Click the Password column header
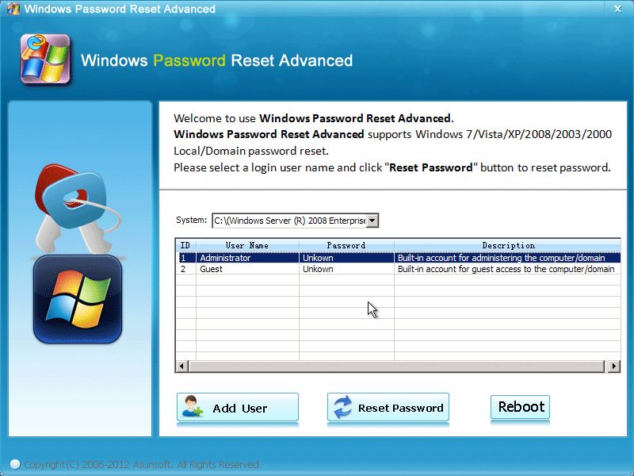 point(346,245)
